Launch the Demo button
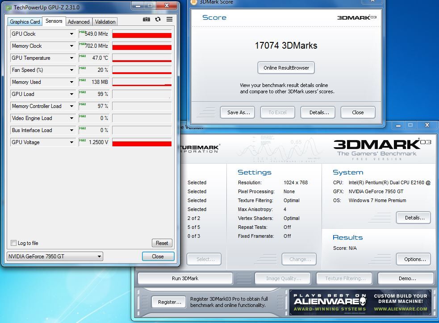The image size is (439, 323). click(x=406, y=278)
